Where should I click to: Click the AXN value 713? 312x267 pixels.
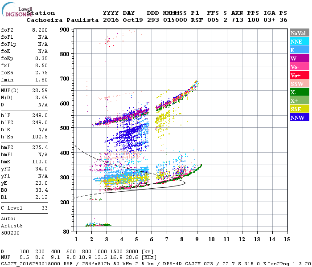pyautogui.click(x=237, y=20)
